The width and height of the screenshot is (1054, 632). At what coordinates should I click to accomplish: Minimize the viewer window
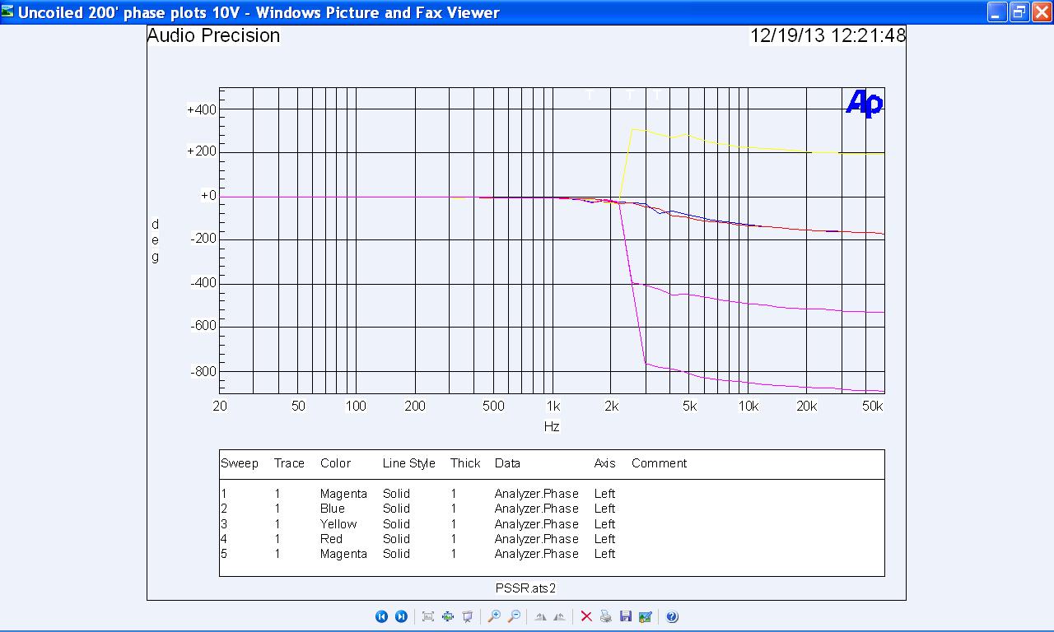coord(998,12)
